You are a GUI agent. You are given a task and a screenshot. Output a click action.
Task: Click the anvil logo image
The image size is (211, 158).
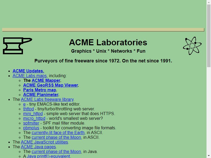(x=17, y=46)
